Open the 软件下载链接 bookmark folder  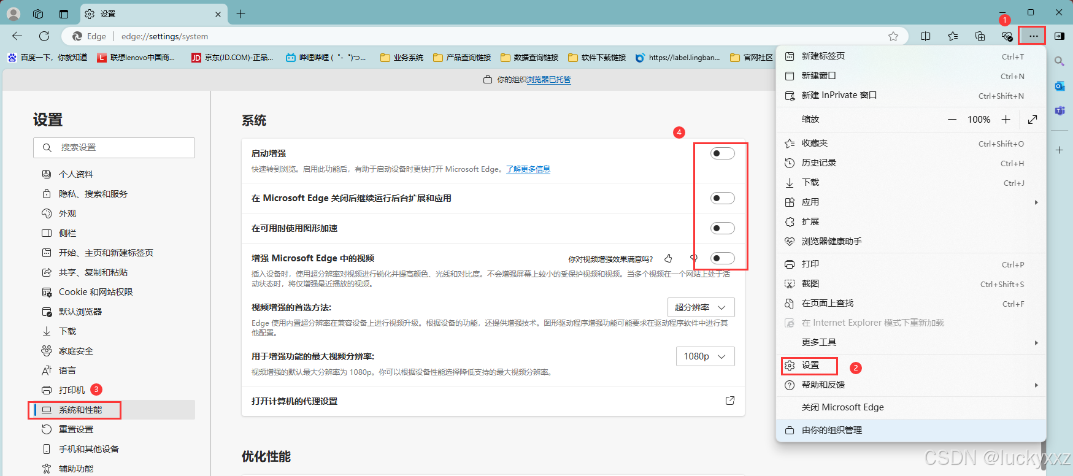click(x=597, y=58)
